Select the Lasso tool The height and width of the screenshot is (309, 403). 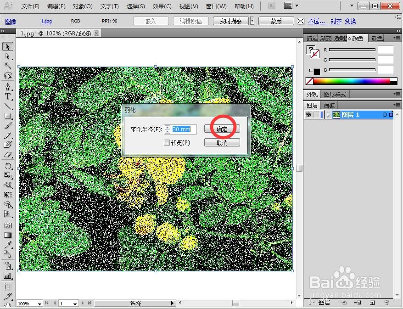tap(8, 75)
